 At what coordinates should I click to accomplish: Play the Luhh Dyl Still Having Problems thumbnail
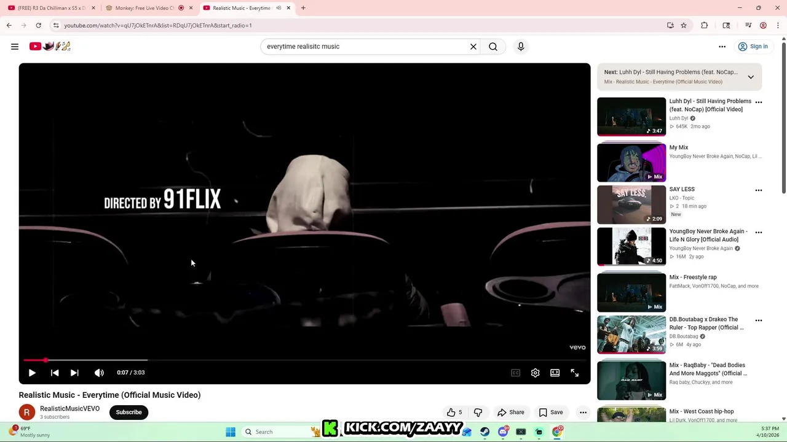[631, 117]
